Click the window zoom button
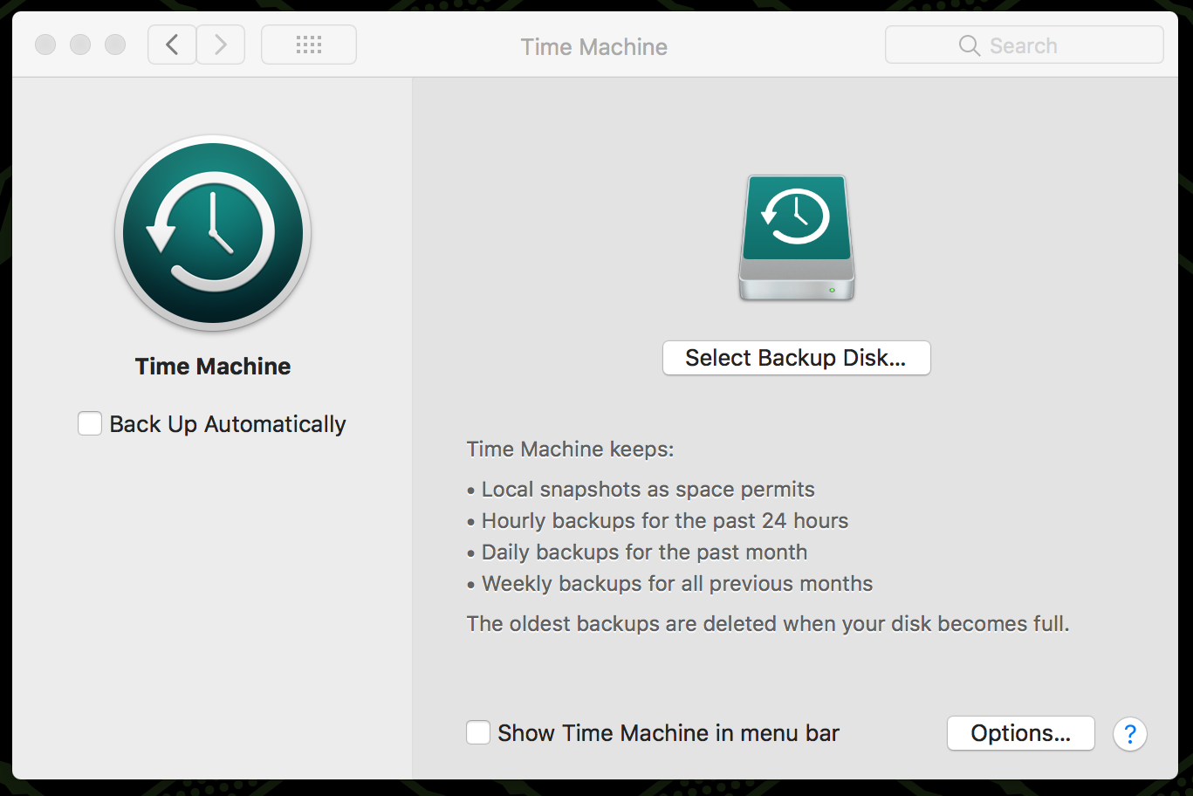This screenshot has height=796, width=1193. (x=115, y=45)
